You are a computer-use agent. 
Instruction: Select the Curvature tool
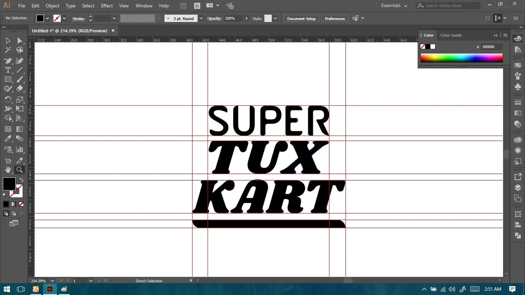pyautogui.click(x=20, y=61)
